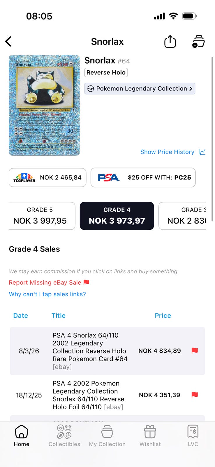
Task: Tap the add-to-collection icon
Action: tap(198, 41)
